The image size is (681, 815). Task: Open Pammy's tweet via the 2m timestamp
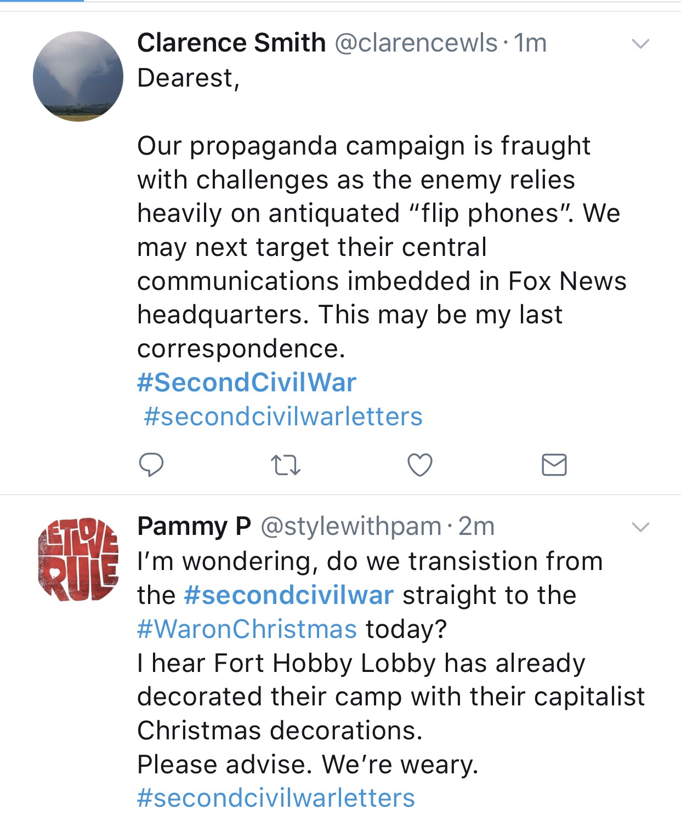tap(476, 526)
